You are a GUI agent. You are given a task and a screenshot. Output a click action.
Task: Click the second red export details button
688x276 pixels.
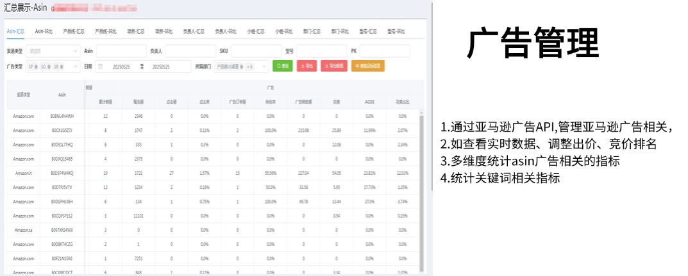click(x=334, y=66)
